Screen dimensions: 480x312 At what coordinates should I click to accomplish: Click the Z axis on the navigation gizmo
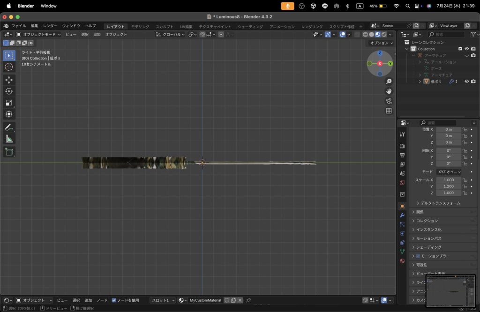point(380,53)
